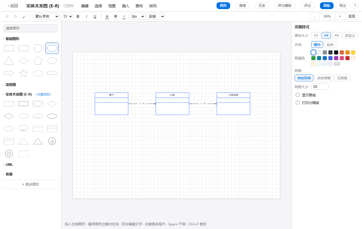Open the 排列 menu

click(x=153, y=6)
